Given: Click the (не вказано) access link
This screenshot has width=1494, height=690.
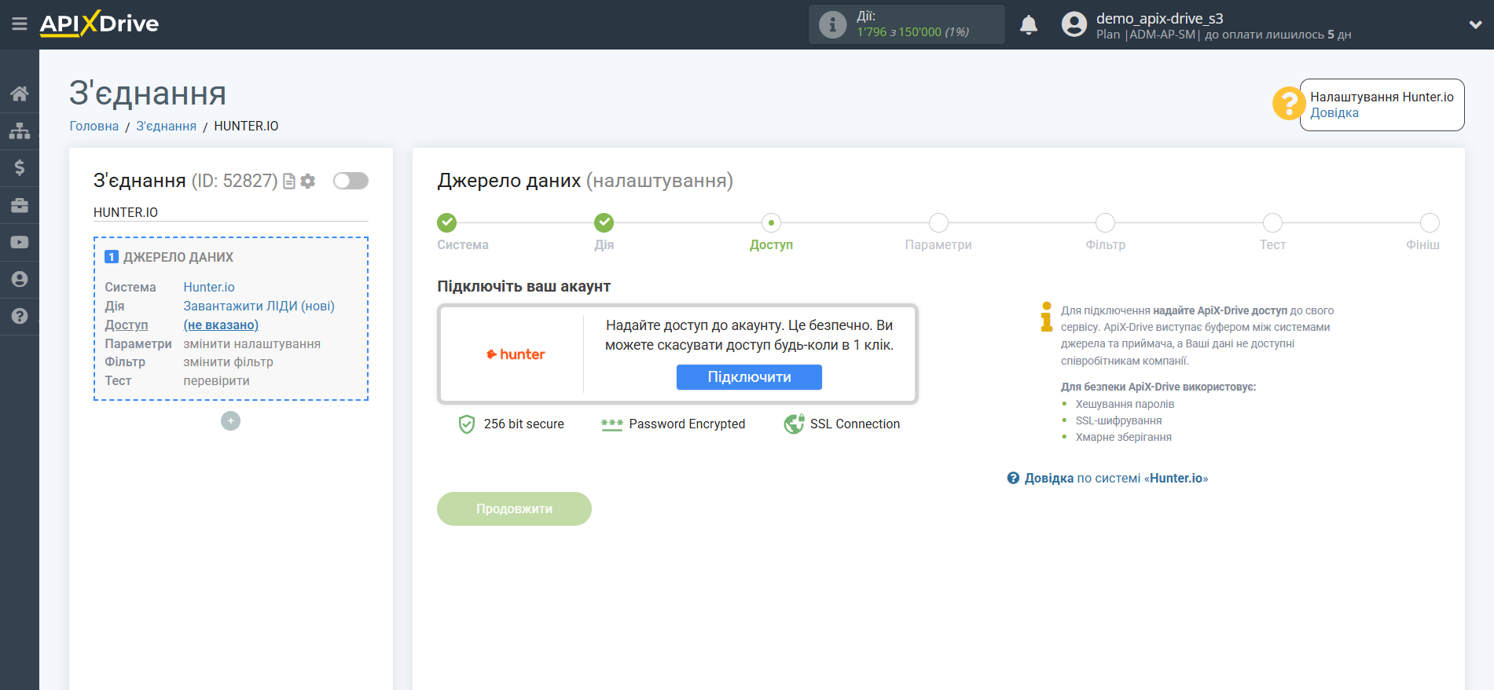Looking at the screenshot, I should pos(221,325).
